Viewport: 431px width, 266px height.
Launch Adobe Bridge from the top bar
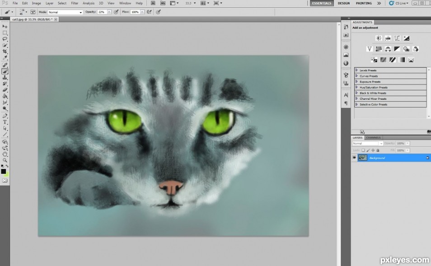tap(153, 3)
